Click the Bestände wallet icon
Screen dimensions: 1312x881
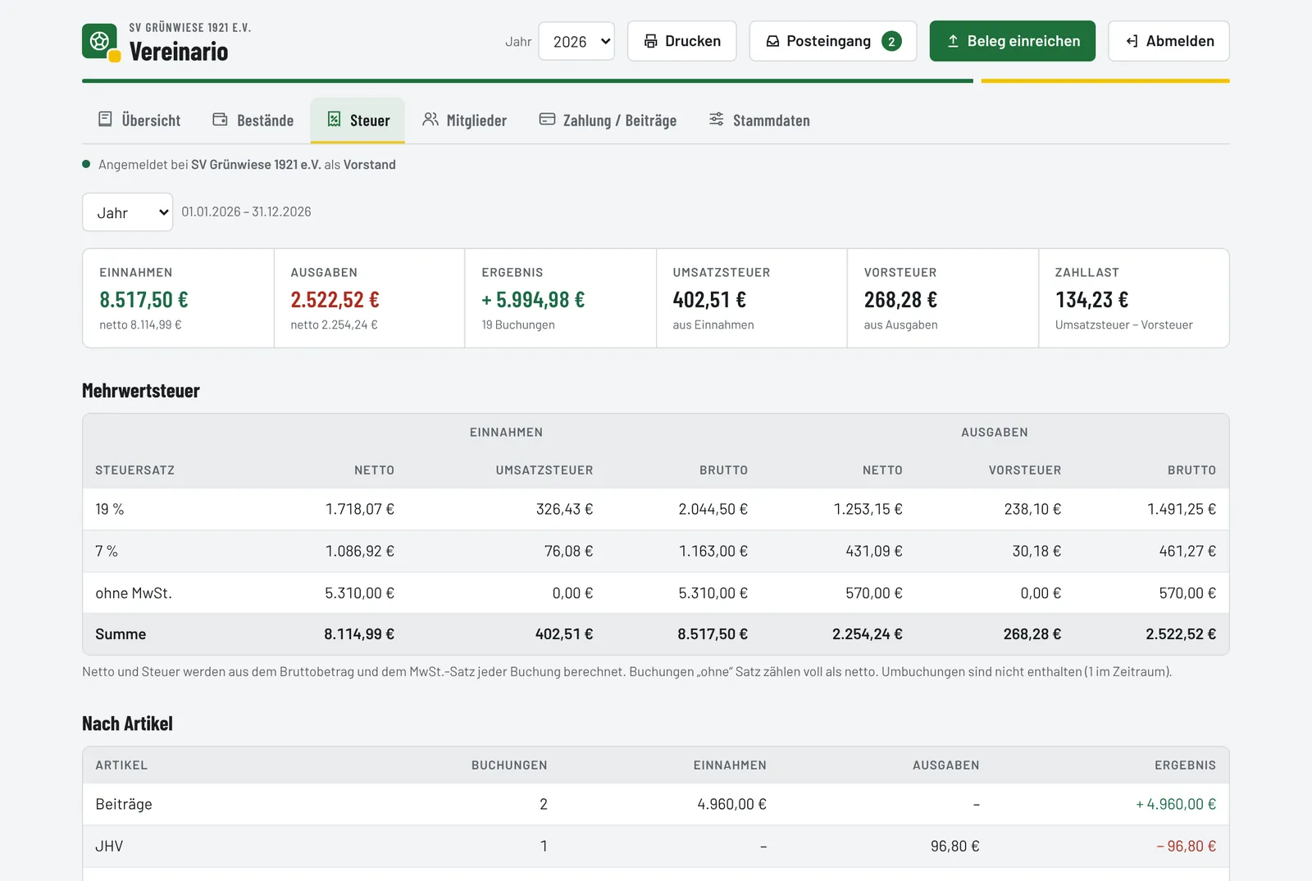(220, 119)
